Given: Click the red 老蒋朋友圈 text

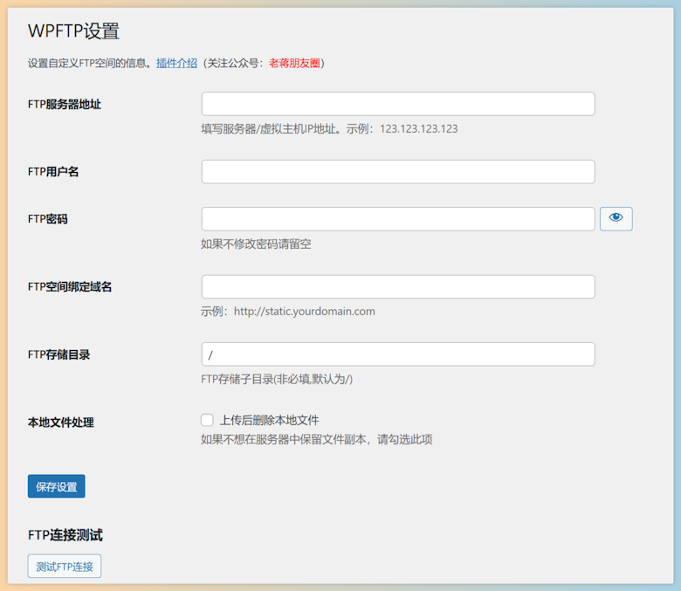Looking at the screenshot, I should (294, 63).
